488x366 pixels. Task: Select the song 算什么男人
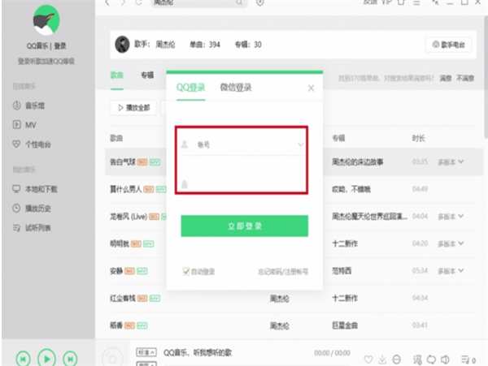pos(126,189)
